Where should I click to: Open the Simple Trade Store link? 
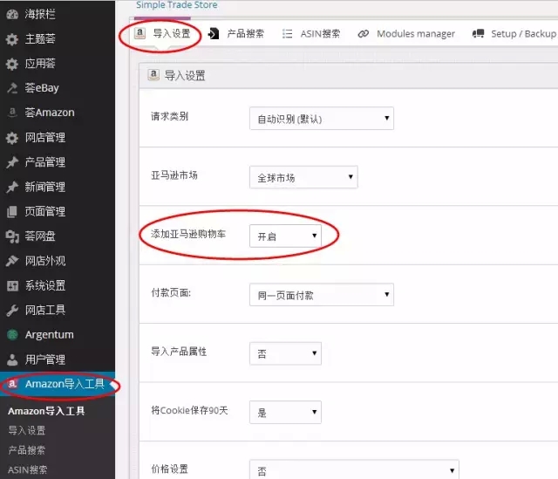coord(176,5)
